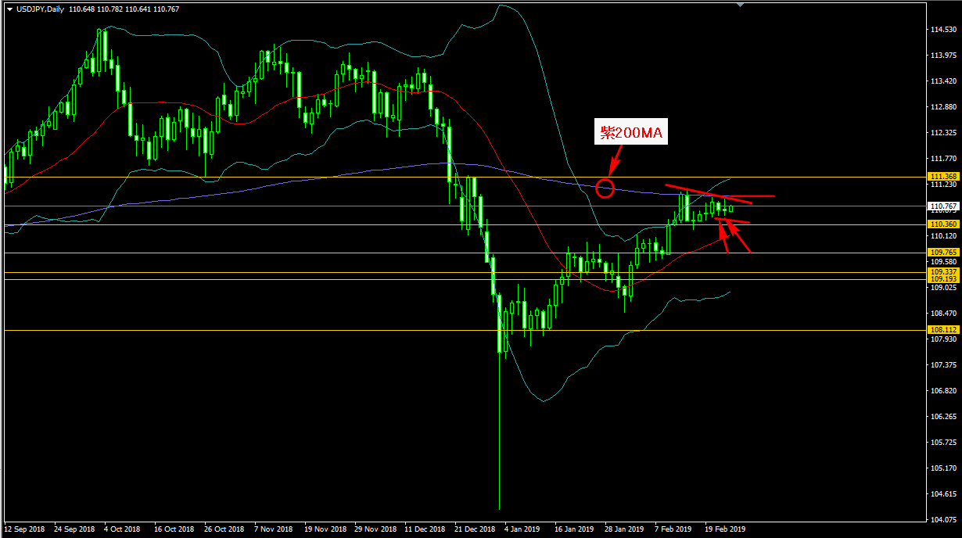The height and width of the screenshot is (538, 962).
Task: Click the 24 Sep 2018 date label
Action: (x=75, y=529)
